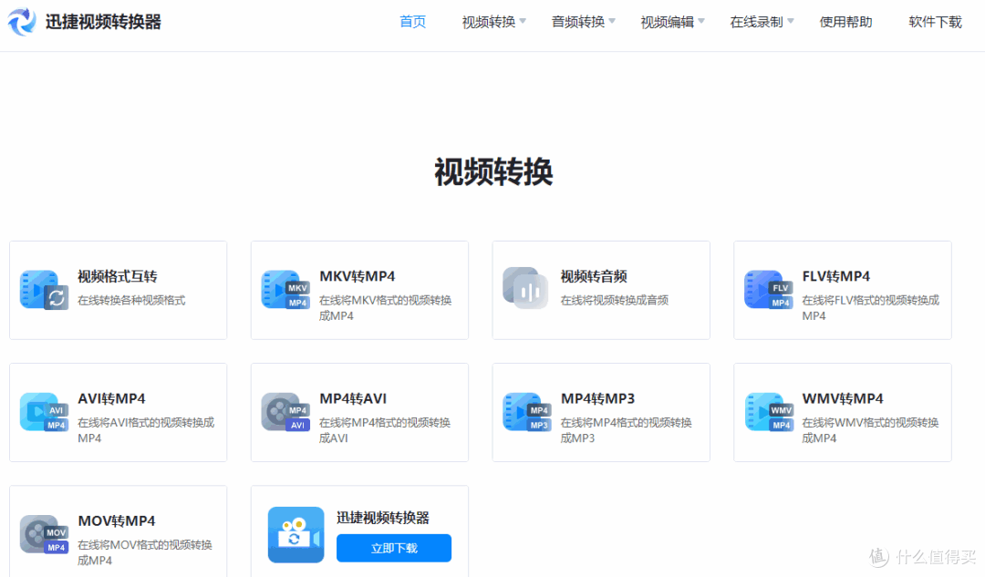985x577 pixels.
Task: Click the 迅捷视频转换器 download card title
Action: coord(382,518)
